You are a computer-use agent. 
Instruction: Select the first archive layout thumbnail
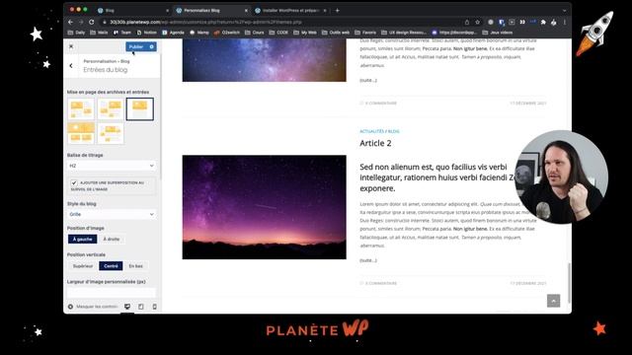[81, 108]
